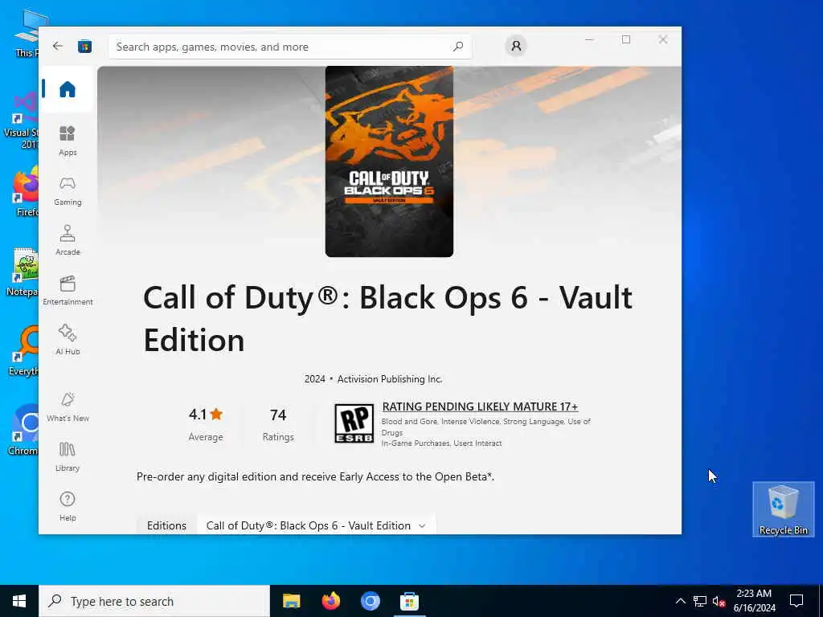Launch Chromium from the taskbar
Image resolution: width=823 pixels, height=617 pixels.
coord(370,601)
